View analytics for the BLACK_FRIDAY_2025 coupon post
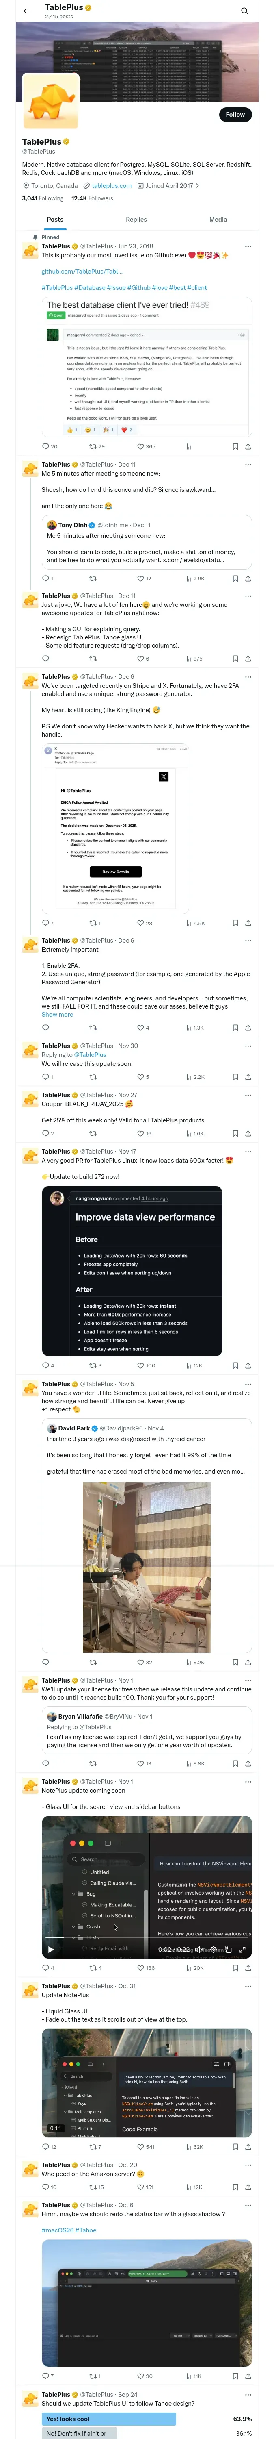This screenshot has height=2439, width=274. tap(188, 1133)
